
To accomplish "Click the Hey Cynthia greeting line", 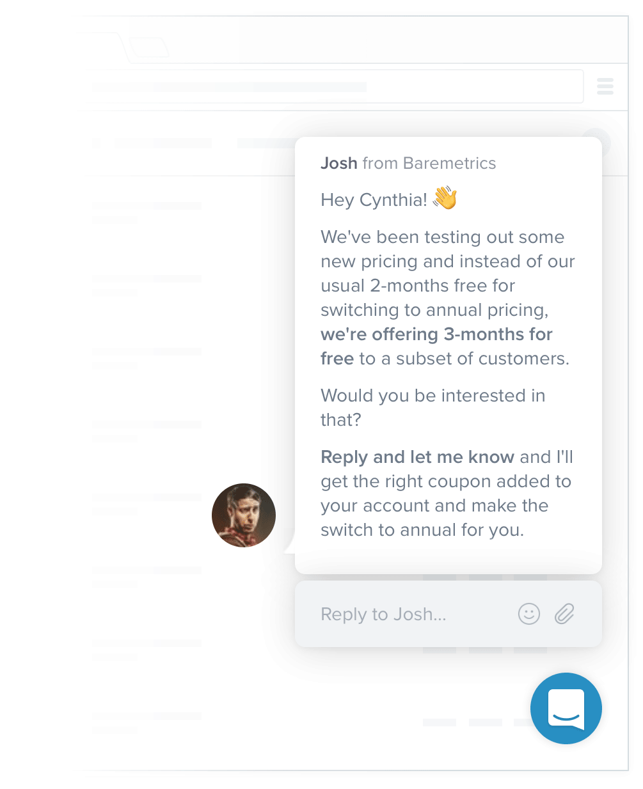I will pyautogui.click(x=374, y=199).
